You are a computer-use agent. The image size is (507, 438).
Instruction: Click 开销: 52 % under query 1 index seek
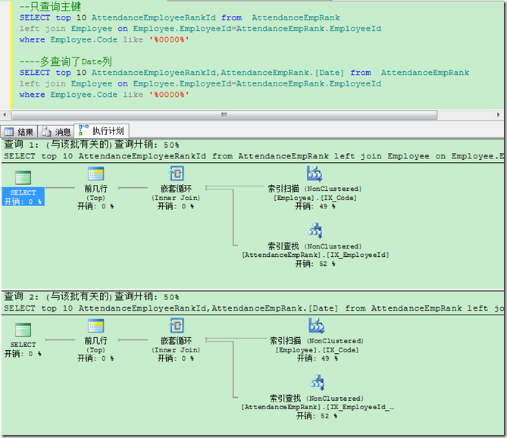coord(315,264)
